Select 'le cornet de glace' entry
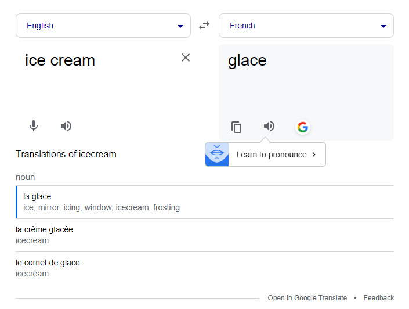 click(x=48, y=263)
